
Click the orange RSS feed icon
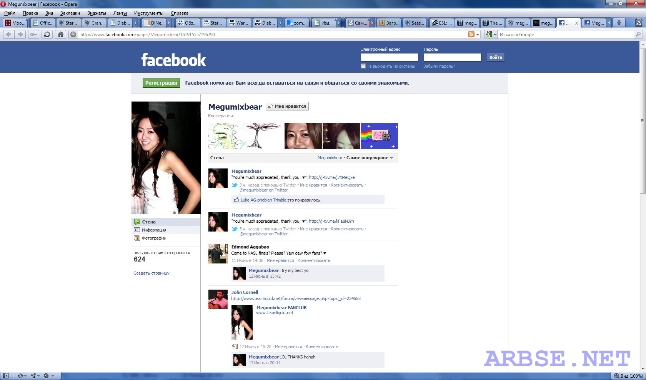tap(471, 34)
